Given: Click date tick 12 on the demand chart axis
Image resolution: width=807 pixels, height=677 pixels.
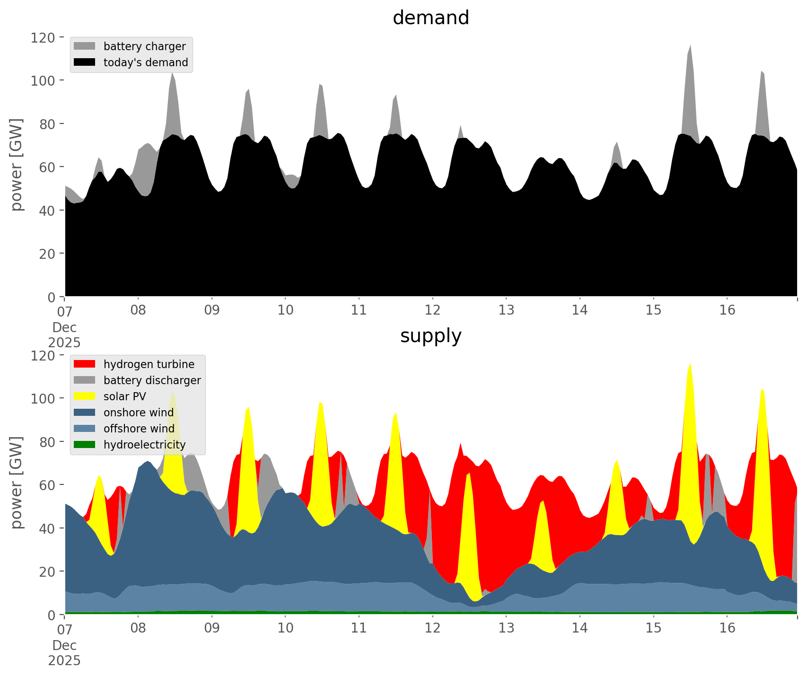Looking at the screenshot, I should click(x=432, y=310).
